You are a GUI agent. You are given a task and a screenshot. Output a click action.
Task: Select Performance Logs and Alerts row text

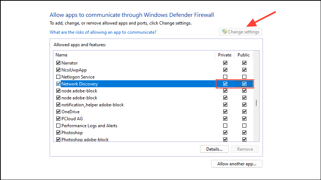89,126
